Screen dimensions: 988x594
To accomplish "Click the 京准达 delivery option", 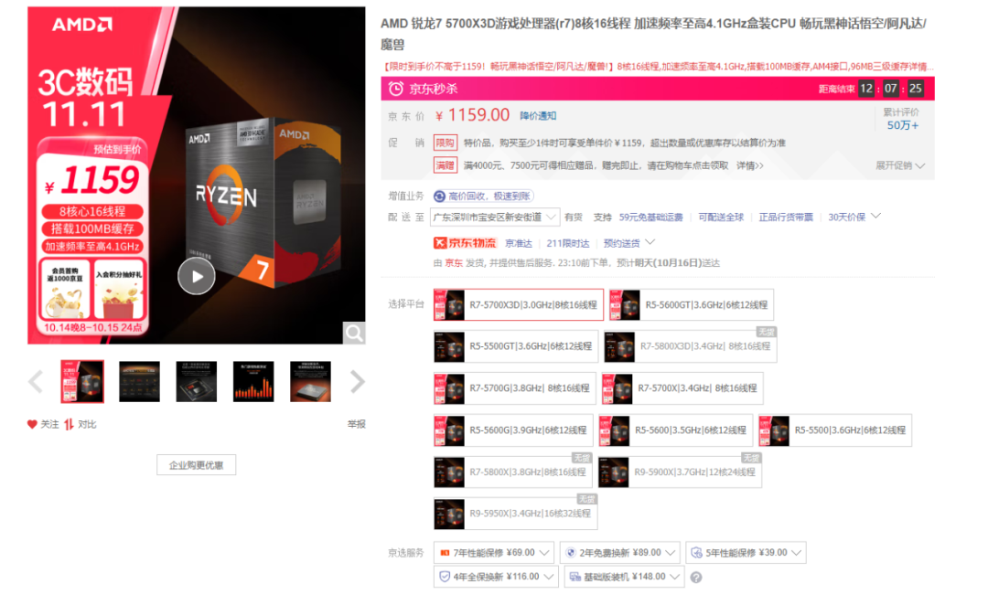I will 519,243.
